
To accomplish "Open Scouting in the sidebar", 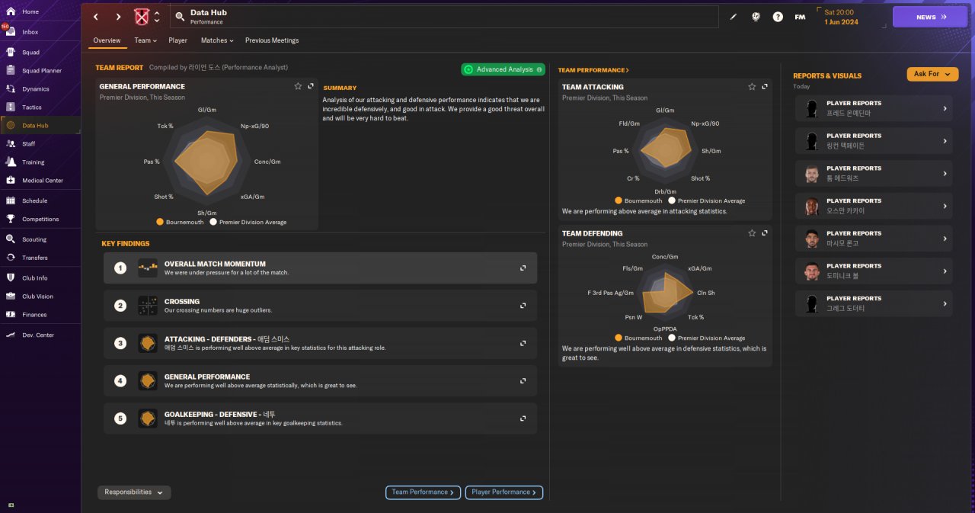I will coord(34,239).
